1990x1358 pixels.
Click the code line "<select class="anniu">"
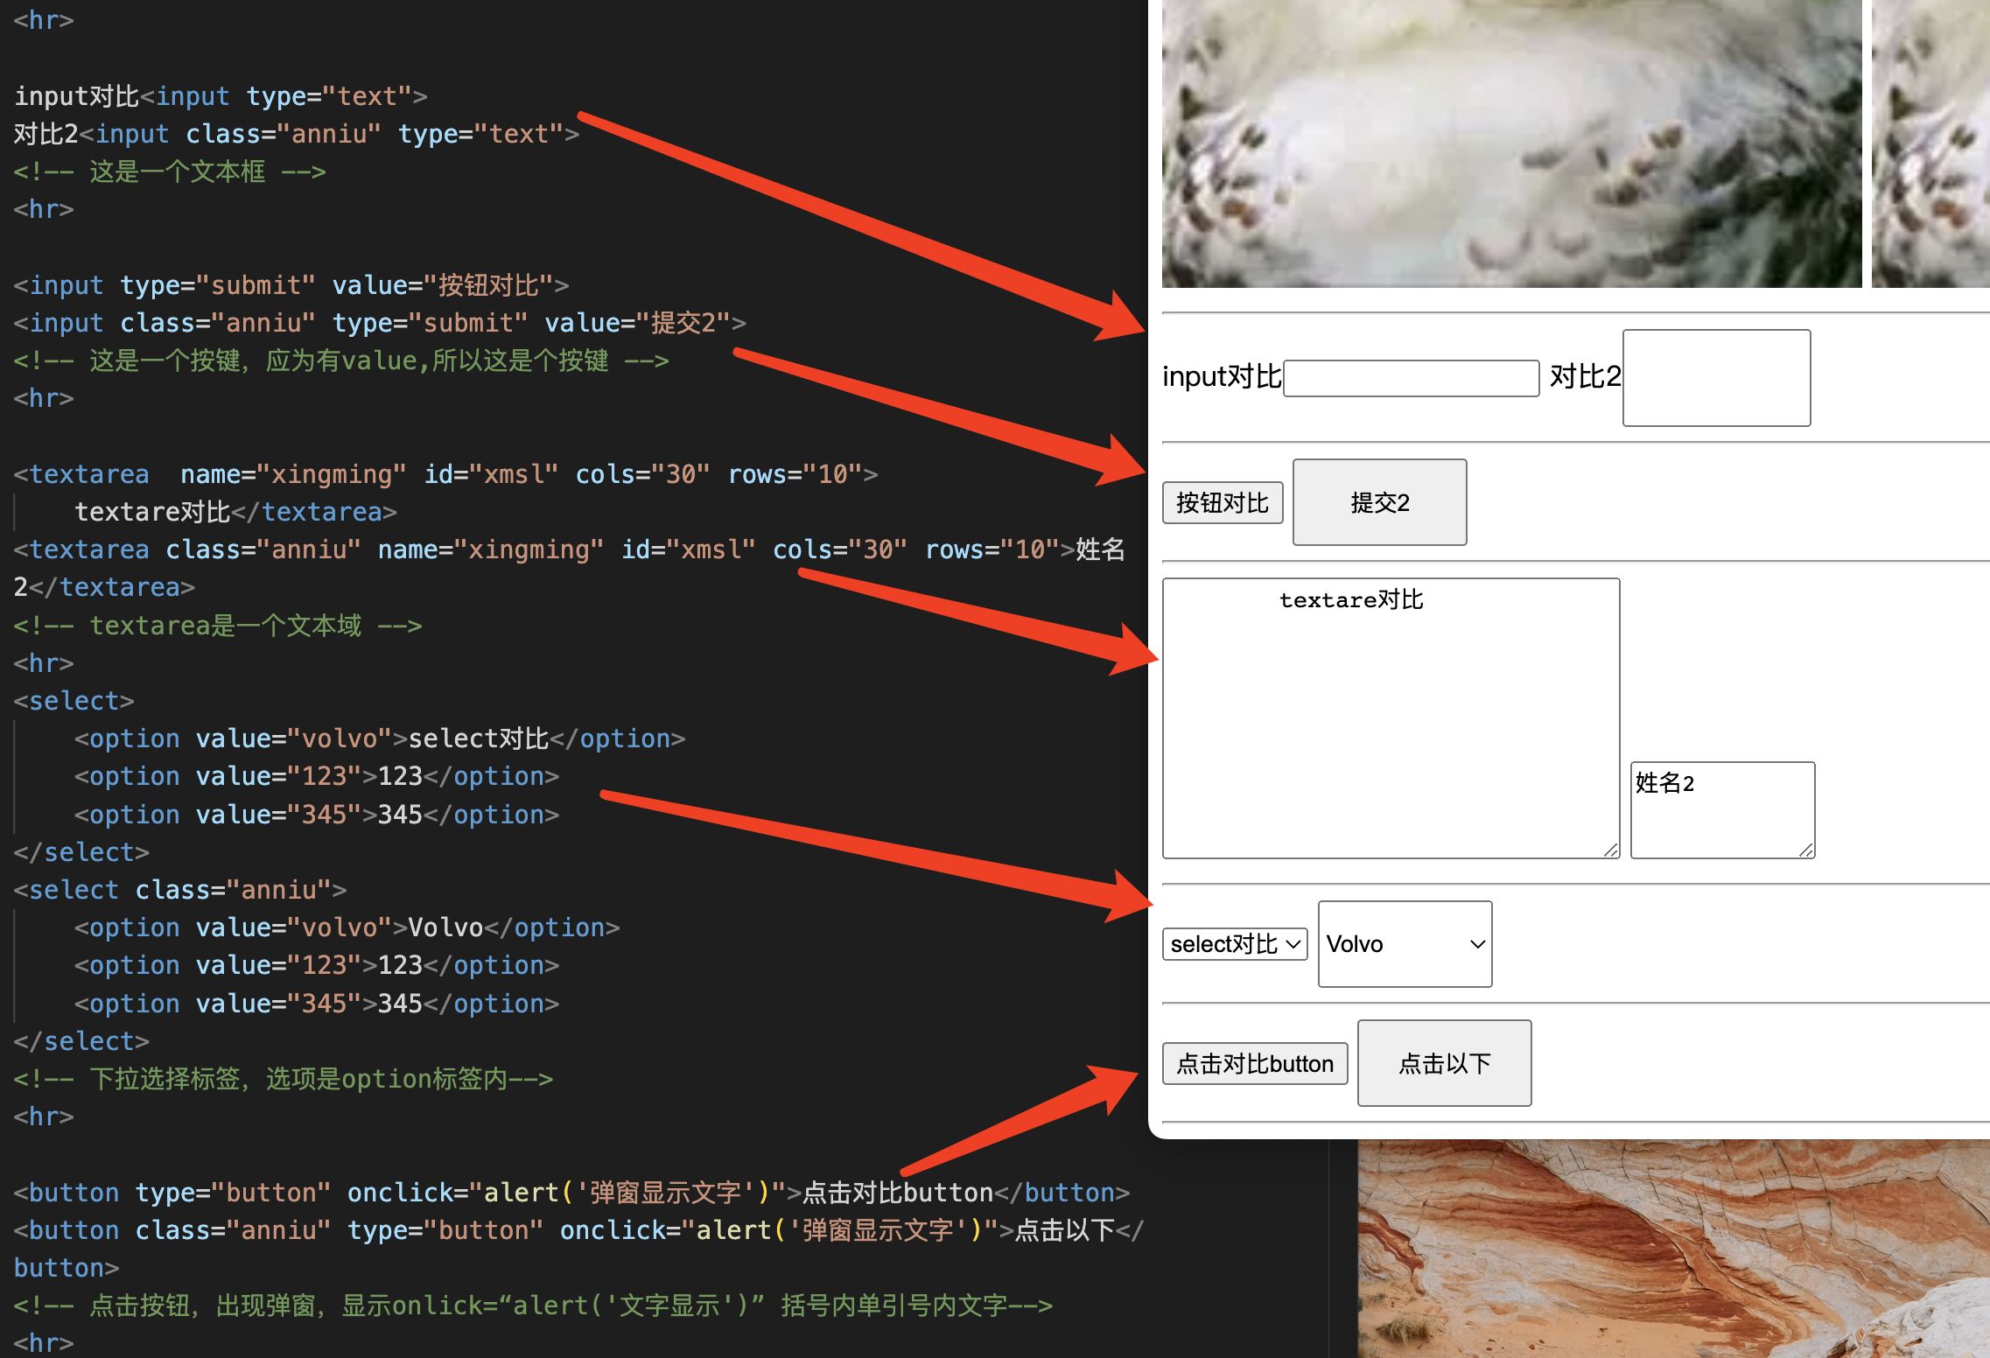click(180, 890)
